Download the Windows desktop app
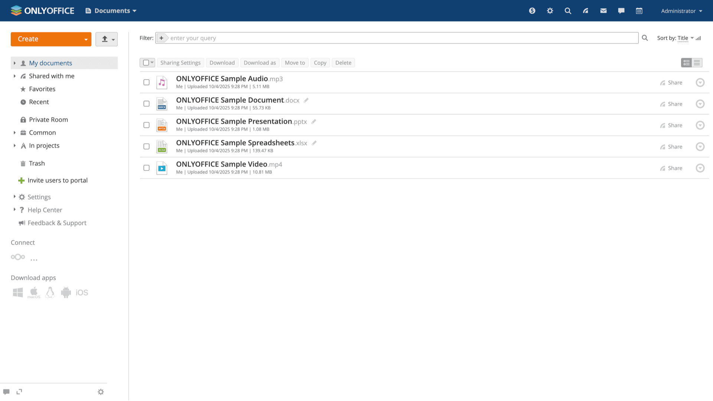The image size is (713, 401). (x=18, y=292)
